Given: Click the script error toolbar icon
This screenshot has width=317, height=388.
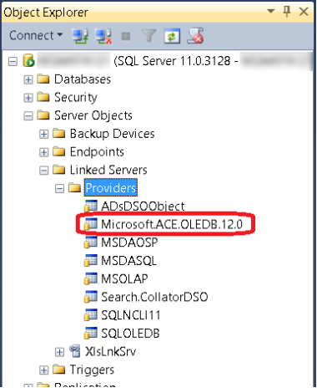Looking at the screenshot, I should click(x=195, y=36).
